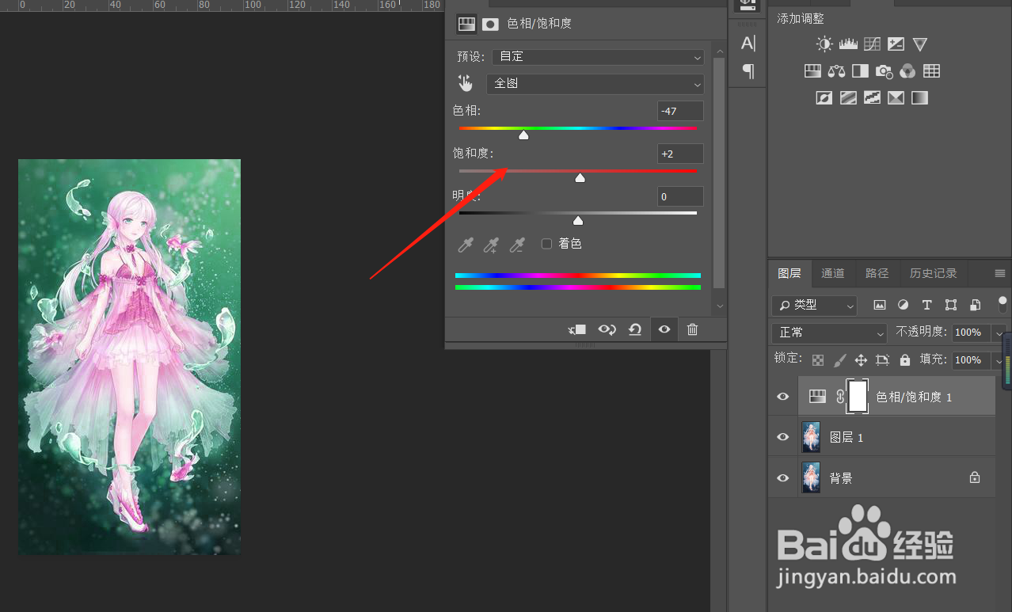Switch to the 历史记录 tab
This screenshot has width=1012, height=612.
(x=933, y=273)
